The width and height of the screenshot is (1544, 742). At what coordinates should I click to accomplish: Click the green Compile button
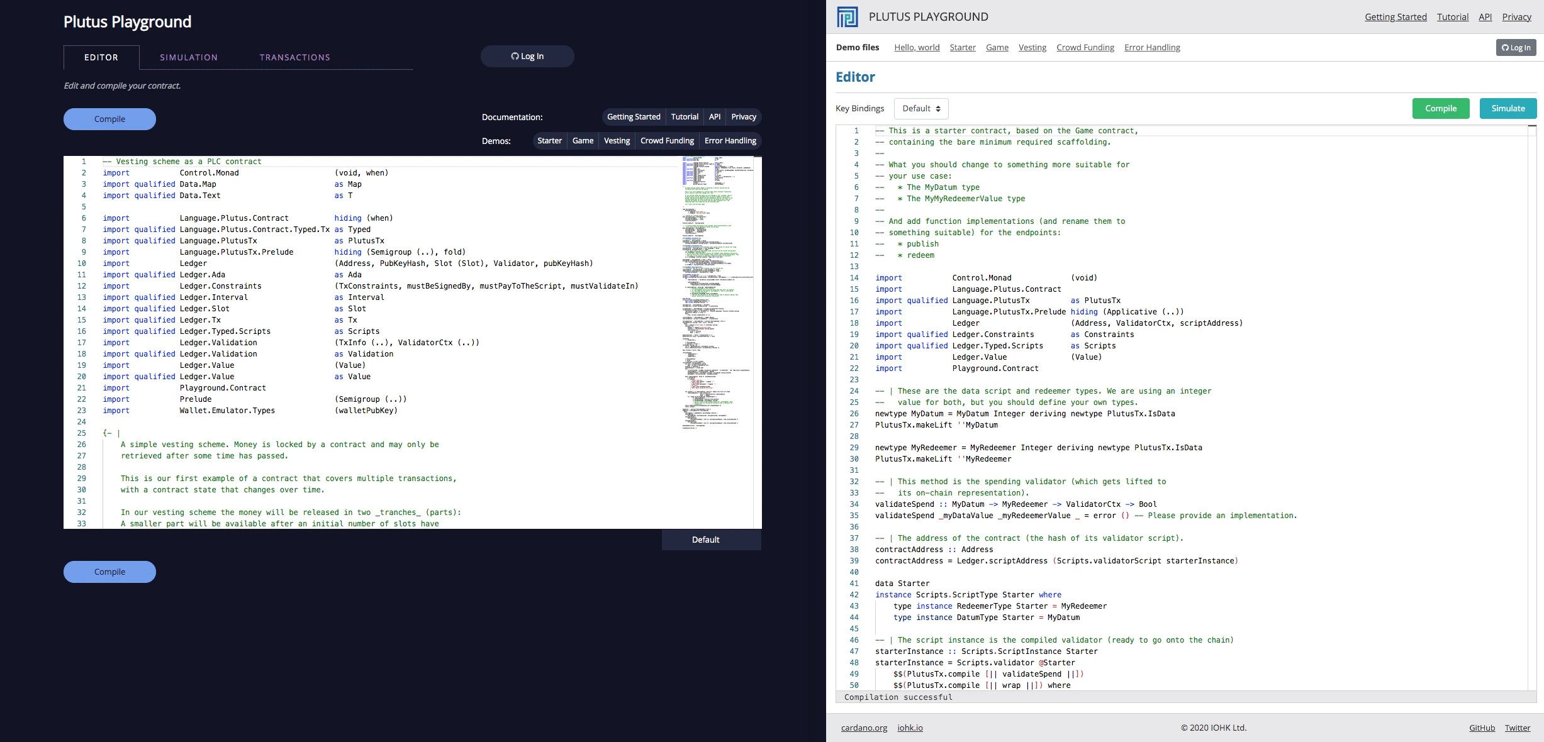point(1440,108)
